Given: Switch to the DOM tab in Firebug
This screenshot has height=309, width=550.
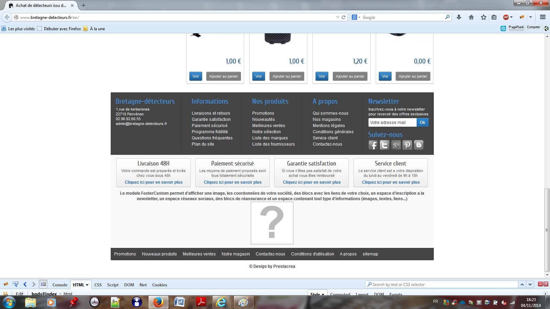Looking at the screenshot, I should [129, 285].
